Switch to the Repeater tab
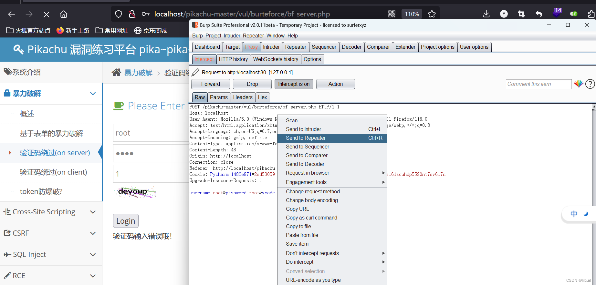Screen dimensions: 596x285 [296, 47]
